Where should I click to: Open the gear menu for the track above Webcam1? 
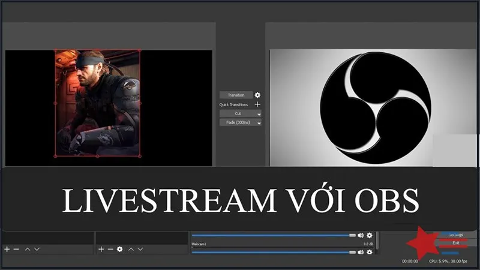point(370,235)
